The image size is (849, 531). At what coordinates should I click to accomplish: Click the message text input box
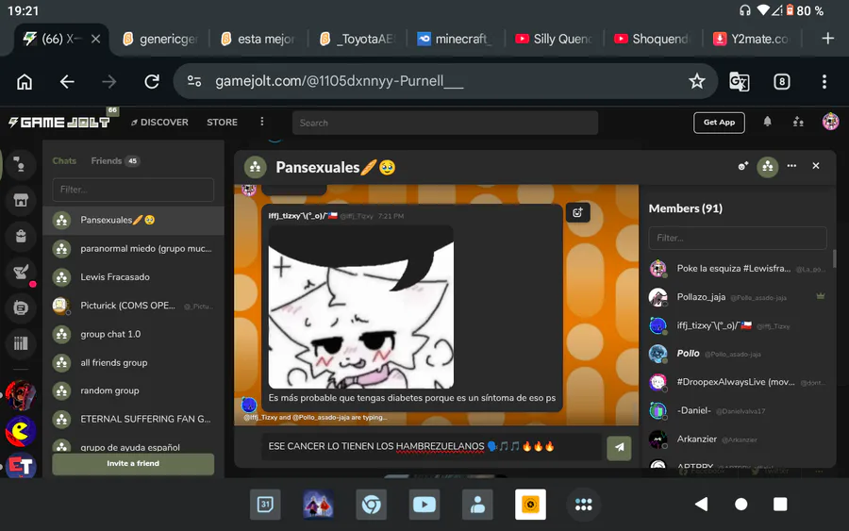[431, 446]
